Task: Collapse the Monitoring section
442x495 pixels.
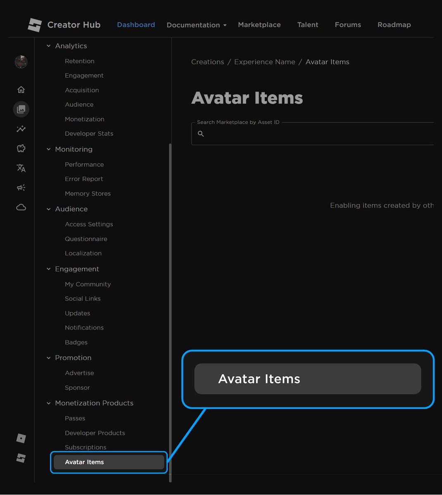Action: coord(49,149)
